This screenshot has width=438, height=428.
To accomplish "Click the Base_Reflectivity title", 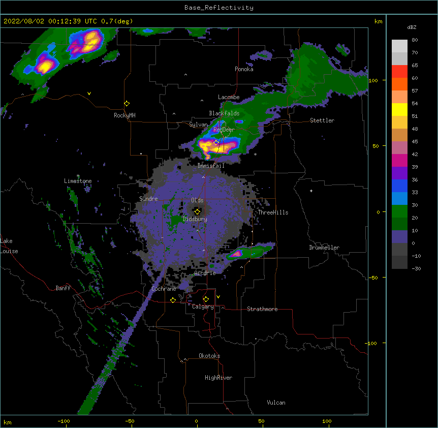I will pos(219,8).
